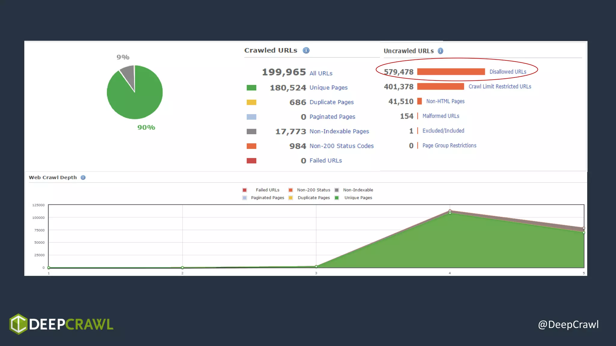Open the Disallowed URLs link

coord(508,72)
